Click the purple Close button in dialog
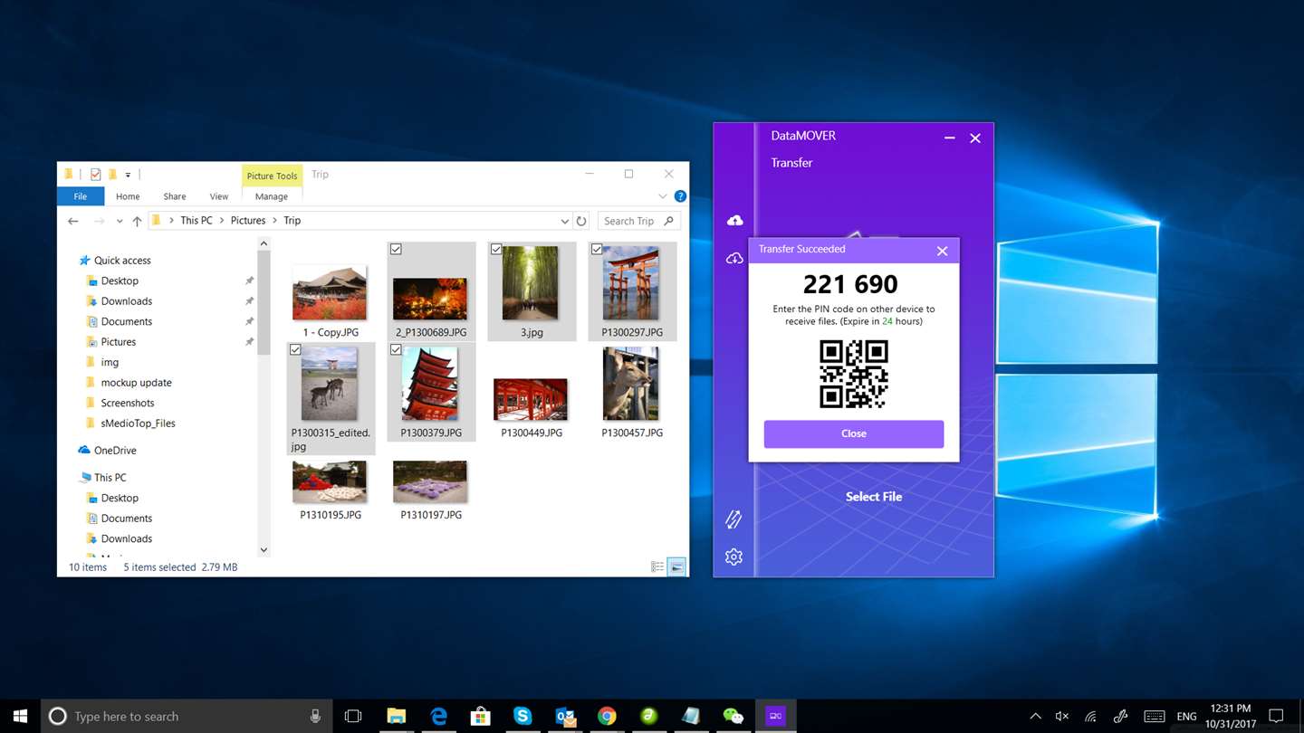Screen dimensions: 1304x733 tap(854, 433)
